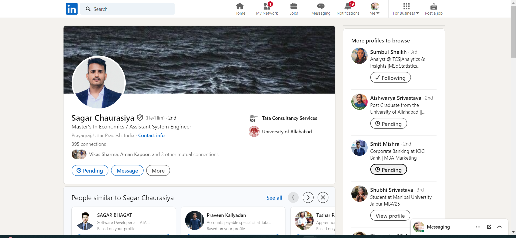Open the Contact info link
The image size is (516, 238).
[x=151, y=135]
